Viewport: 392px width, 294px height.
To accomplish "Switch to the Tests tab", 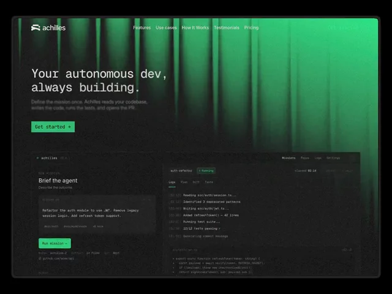I will coord(209,183).
